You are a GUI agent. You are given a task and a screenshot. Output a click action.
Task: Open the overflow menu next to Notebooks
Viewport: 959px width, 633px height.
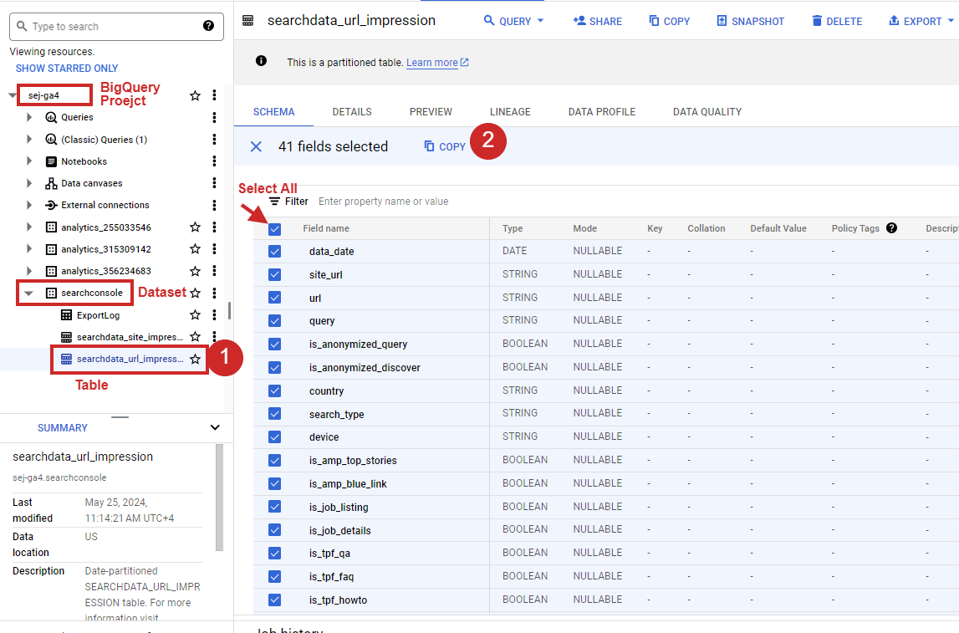(215, 161)
